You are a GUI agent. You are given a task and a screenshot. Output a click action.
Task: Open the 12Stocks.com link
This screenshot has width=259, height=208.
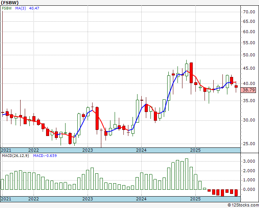[243, 205]
